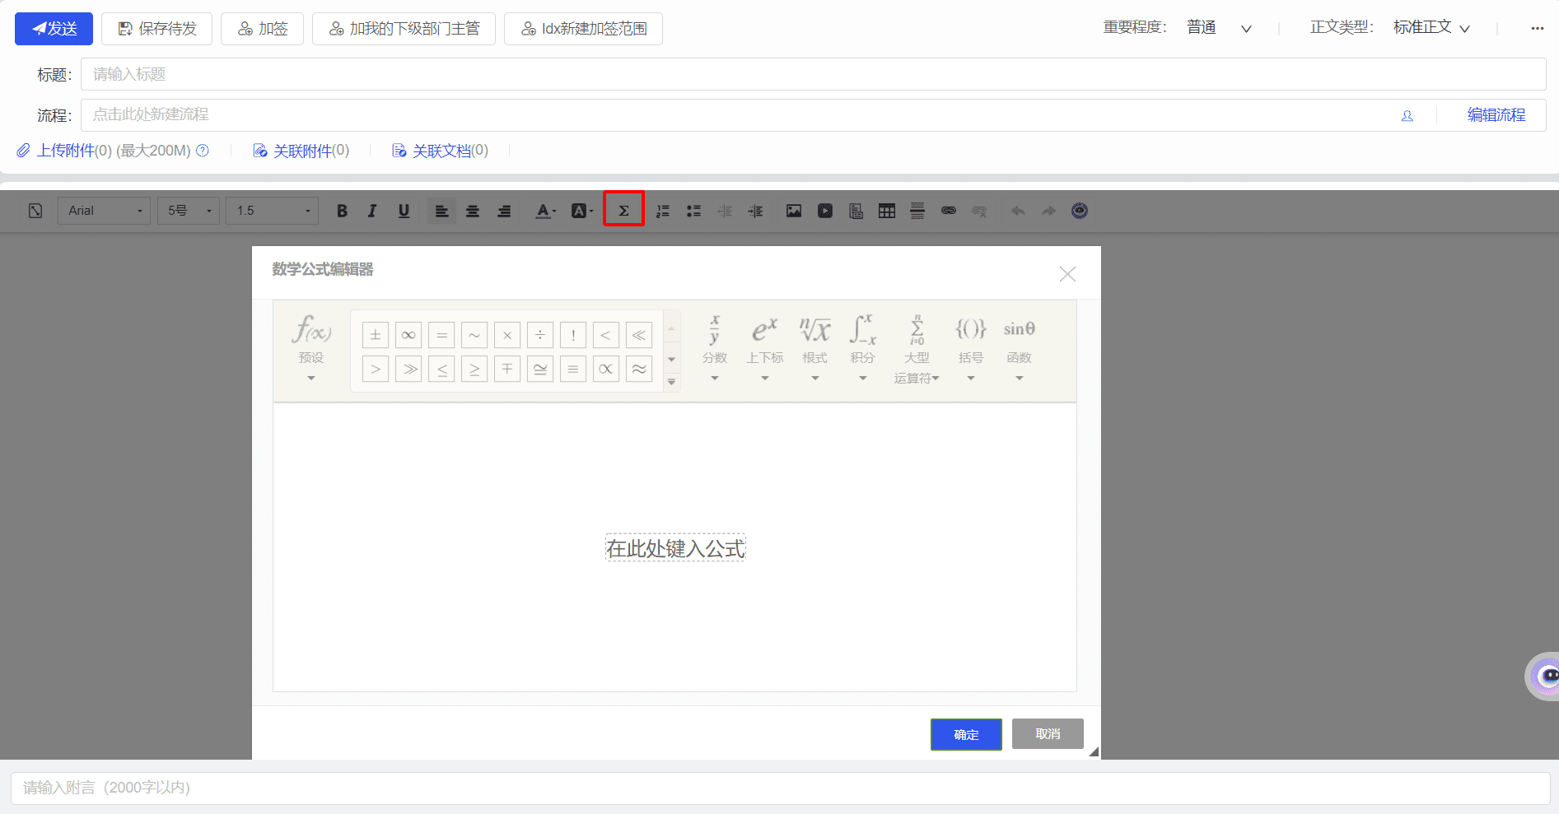1559x814 pixels.
Task: Confirm formula with 确定 button
Action: coord(966,734)
